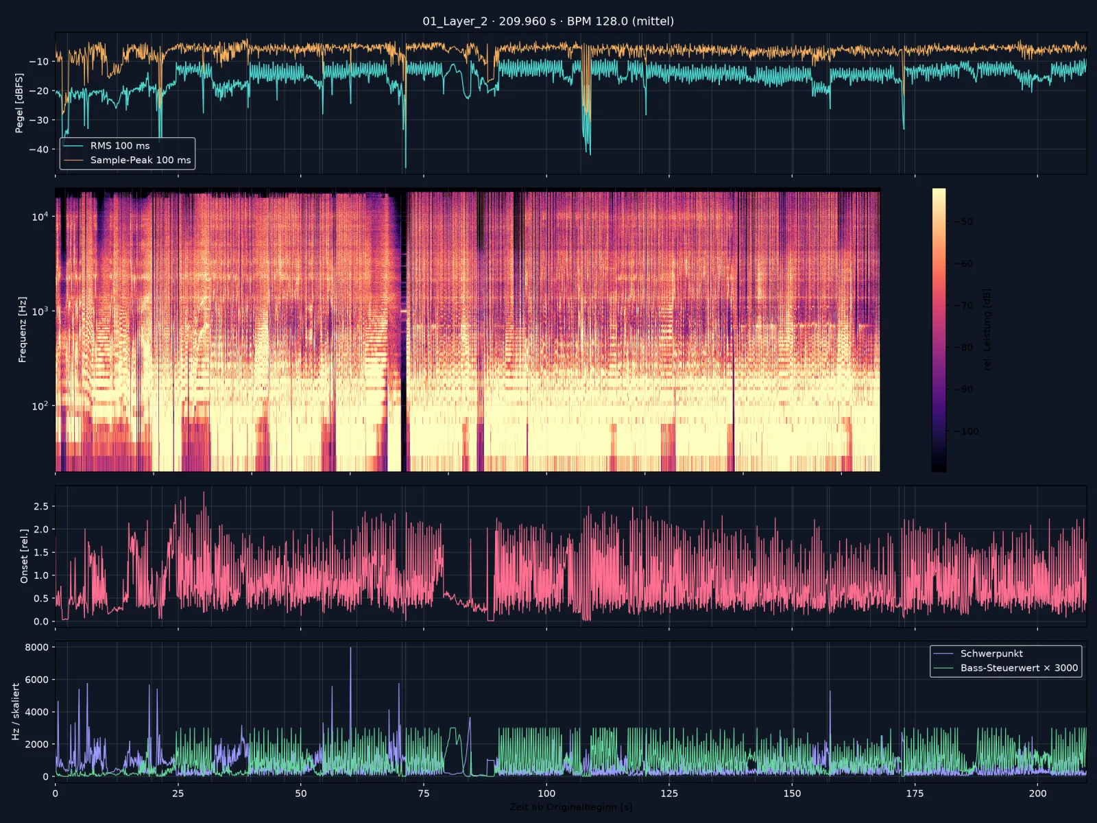Click the time axis tick label 200
1097x823 pixels.
pos(1037,794)
